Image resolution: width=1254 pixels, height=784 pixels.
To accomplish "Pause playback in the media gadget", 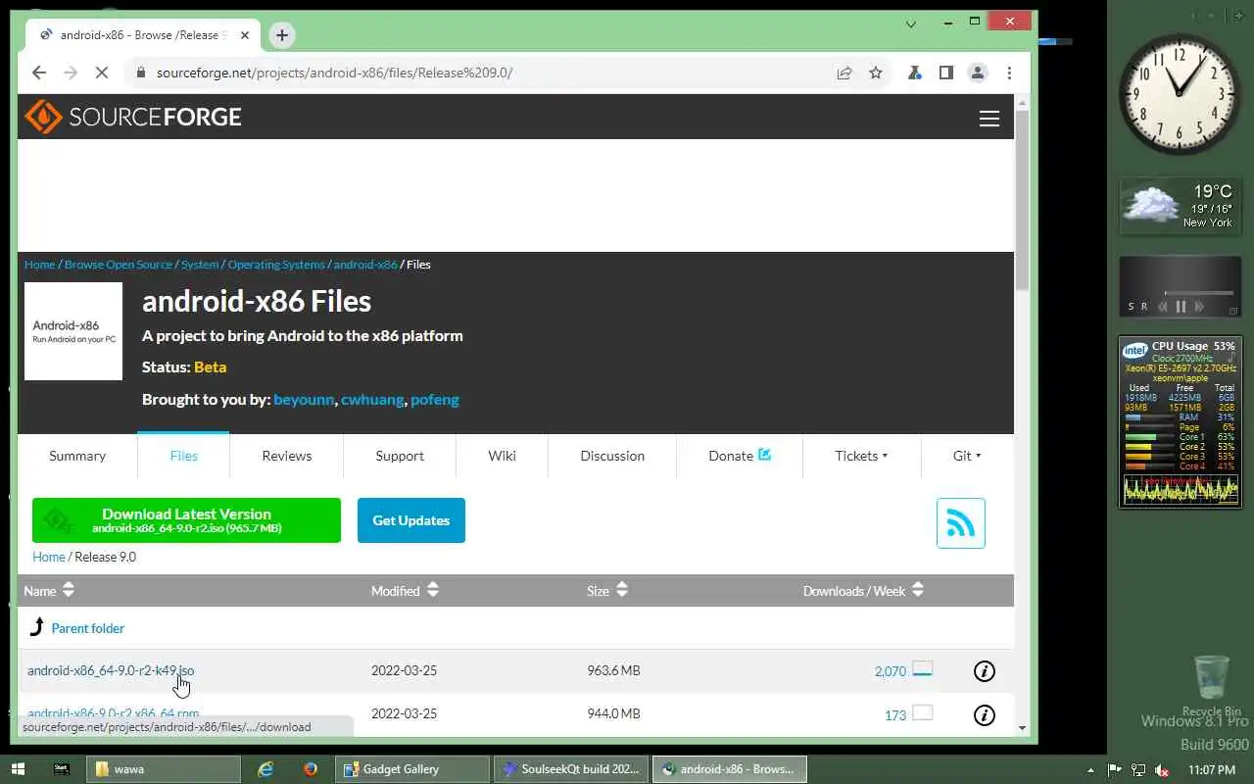I will [x=1181, y=307].
